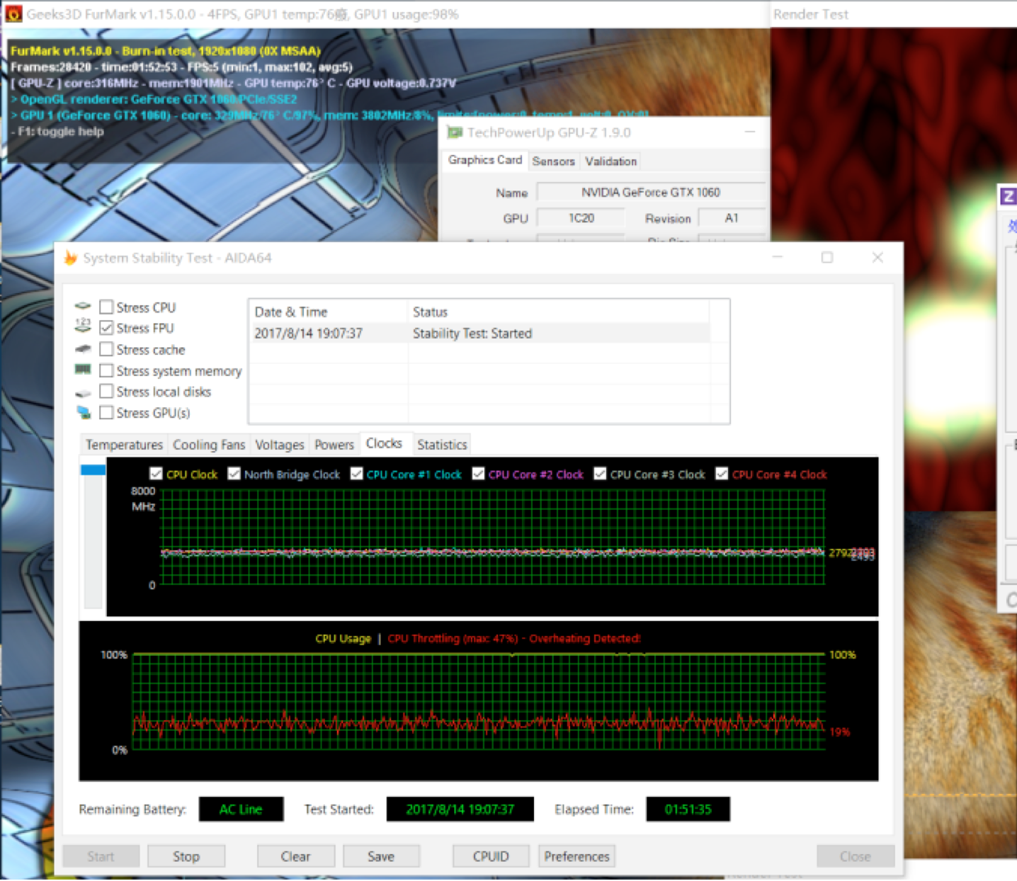The width and height of the screenshot is (1017, 881).
Task: Maximize the AIDA64 System Stability Test window
Action: pos(826,257)
